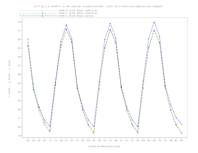Click y-axis tick value 20
This screenshot has width=198, height=153.
click(19, 127)
